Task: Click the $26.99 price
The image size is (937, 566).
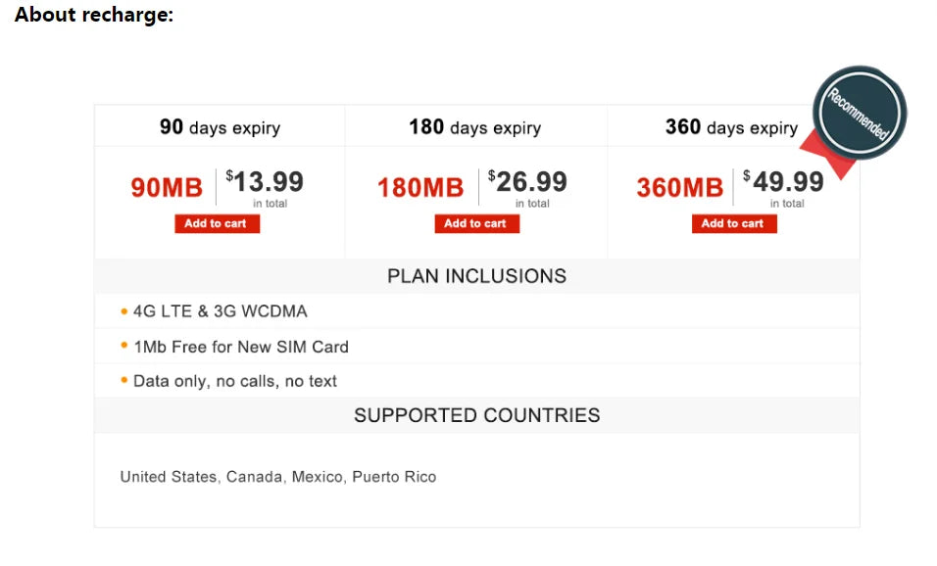Action: pos(528,183)
